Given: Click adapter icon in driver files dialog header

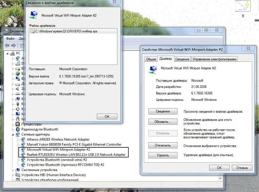Looking at the screenshot, I should click(x=33, y=15).
